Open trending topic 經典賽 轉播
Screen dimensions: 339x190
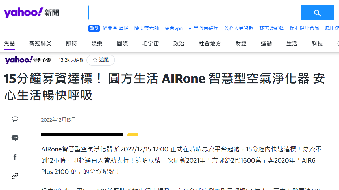pyautogui.click(x=116, y=28)
